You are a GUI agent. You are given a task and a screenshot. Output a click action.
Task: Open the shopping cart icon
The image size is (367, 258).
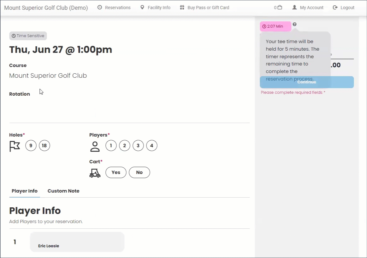[280, 8]
